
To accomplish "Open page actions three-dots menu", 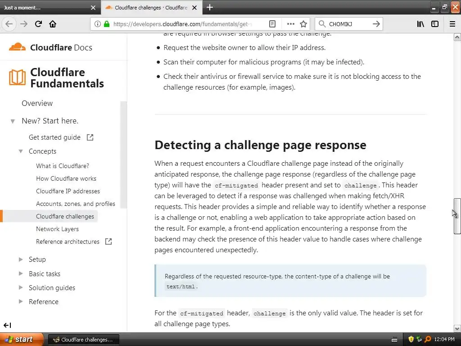I will point(290,24).
